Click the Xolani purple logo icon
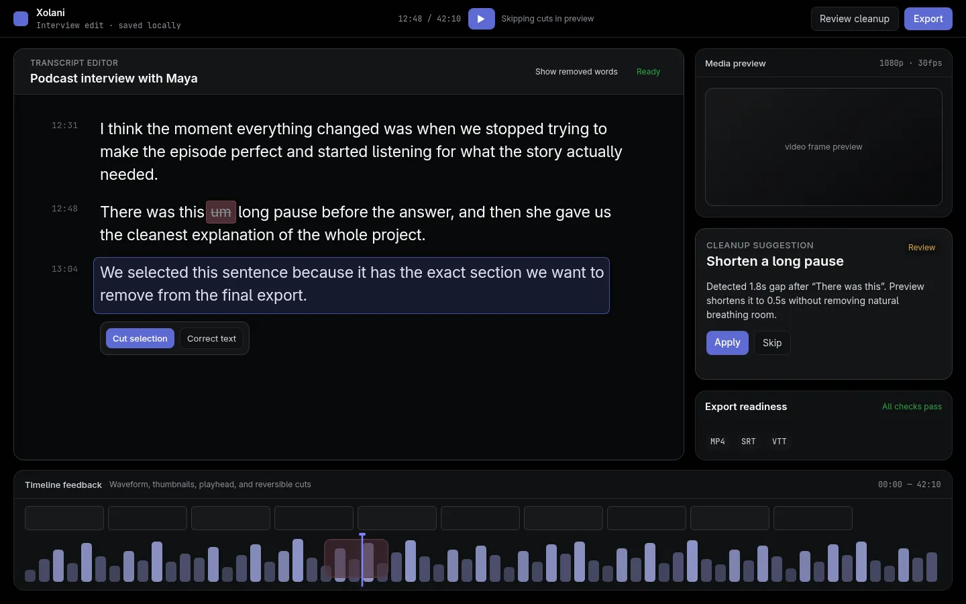Screen dimensions: 966x604 tap(21, 19)
